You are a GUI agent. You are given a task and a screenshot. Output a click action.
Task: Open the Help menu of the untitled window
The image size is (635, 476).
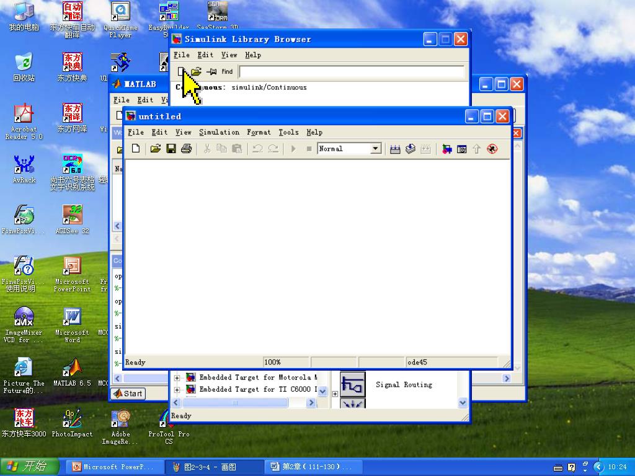click(x=314, y=132)
